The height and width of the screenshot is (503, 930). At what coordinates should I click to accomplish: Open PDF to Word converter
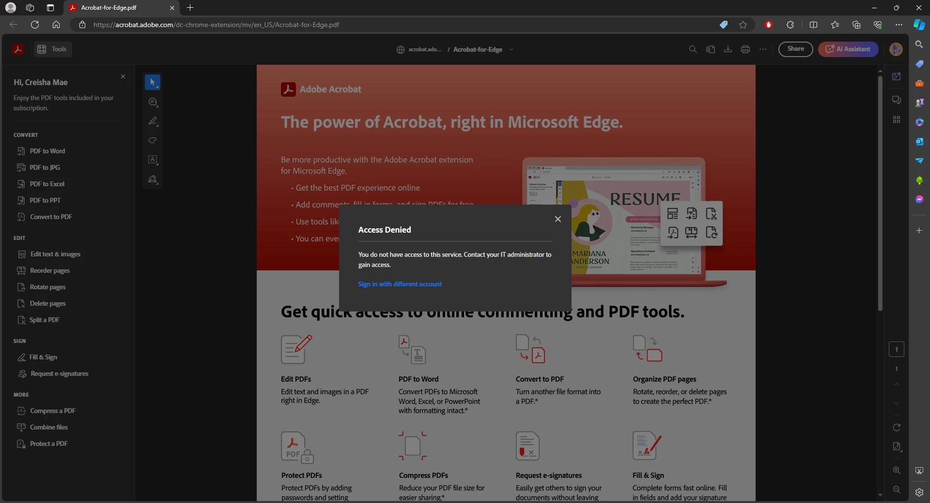(x=41, y=151)
